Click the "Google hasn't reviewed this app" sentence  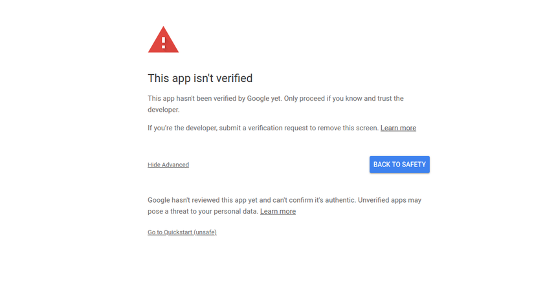214,201
